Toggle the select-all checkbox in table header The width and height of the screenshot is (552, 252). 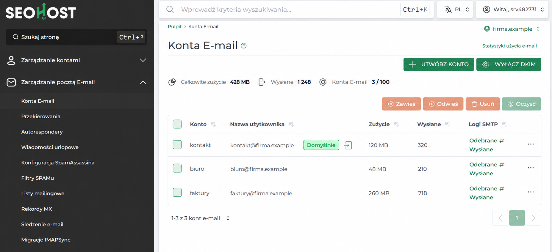tap(177, 124)
